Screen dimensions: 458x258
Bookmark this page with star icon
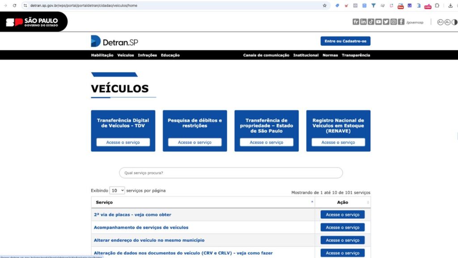[325, 5]
